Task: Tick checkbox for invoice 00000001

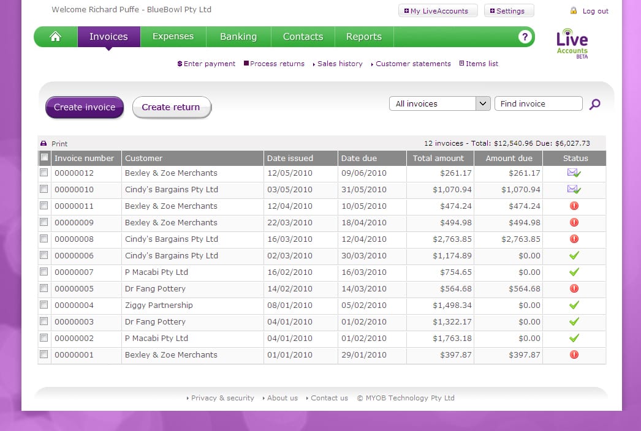Action: click(x=44, y=354)
